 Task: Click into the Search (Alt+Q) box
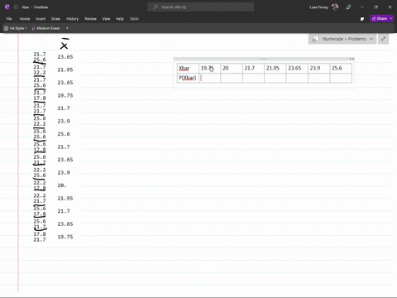point(201,7)
